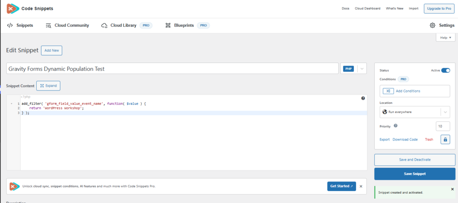Edit the Priority value field
The height and width of the screenshot is (203, 458).
pos(443,126)
